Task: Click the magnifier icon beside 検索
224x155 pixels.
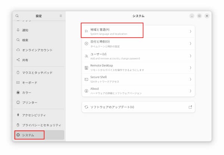Action: pos(18,40)
